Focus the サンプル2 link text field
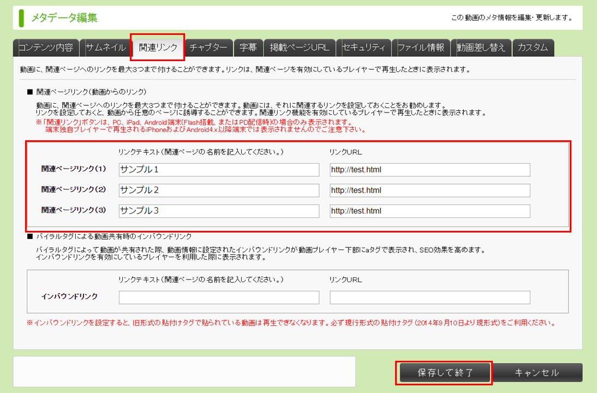The width and height of the screenshot is (597, 393). tap(219, 190)
